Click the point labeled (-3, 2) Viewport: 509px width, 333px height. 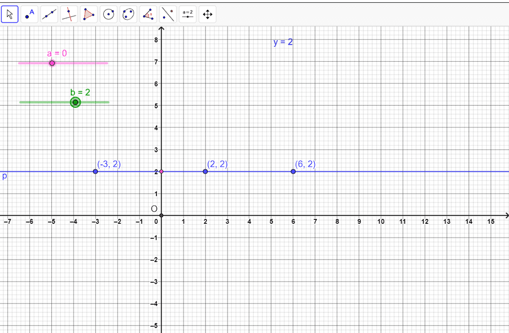[x=95, y=171]
